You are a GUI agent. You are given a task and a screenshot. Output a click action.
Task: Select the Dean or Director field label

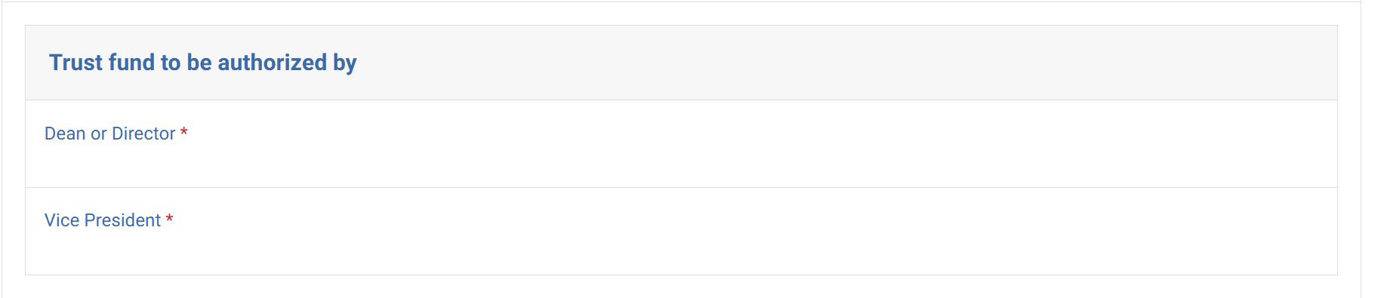click(110, 134)
